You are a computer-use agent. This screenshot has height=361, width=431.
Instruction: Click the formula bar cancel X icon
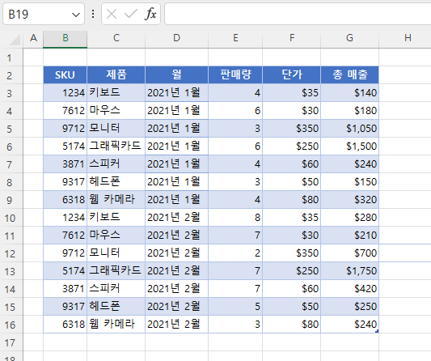point(112,14)
